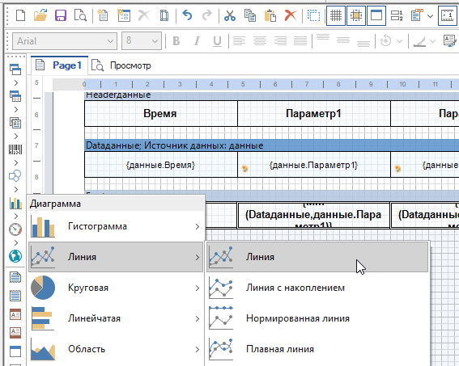The image size is (459, 366).
Task: Toggle Underline formatting
Action: [x=217, y=41]
